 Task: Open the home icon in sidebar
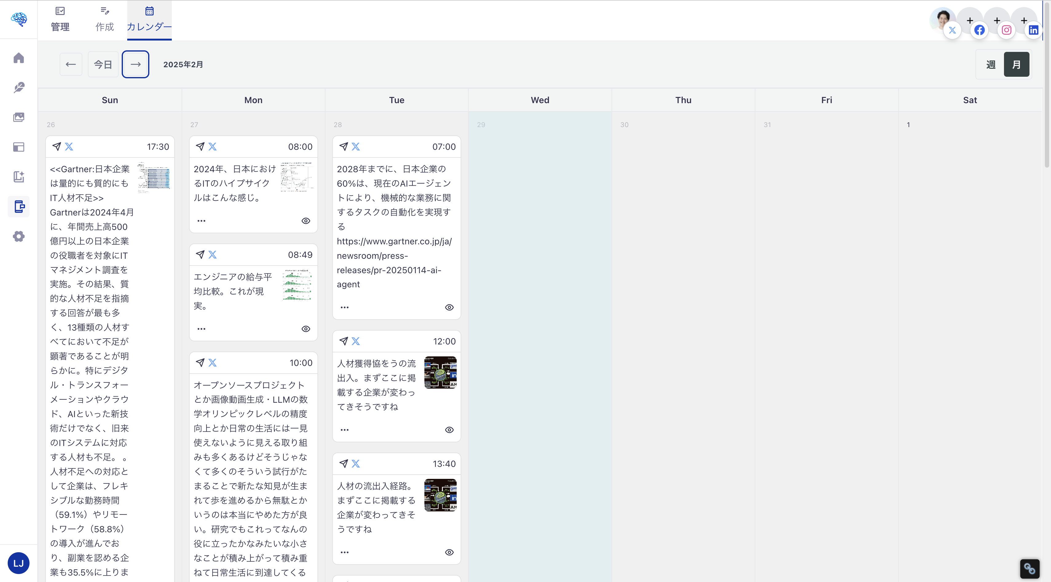click(x=19, y=58)
